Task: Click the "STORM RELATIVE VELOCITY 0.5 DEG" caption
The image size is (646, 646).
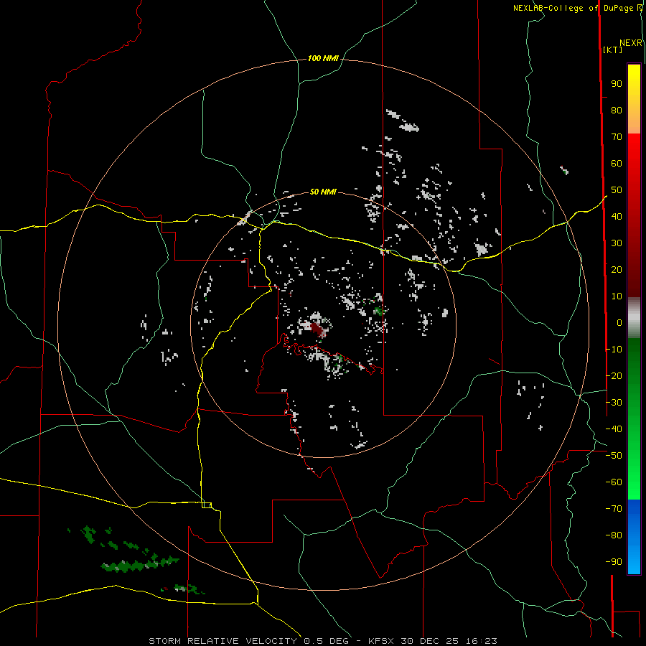Action: point(248,641)
